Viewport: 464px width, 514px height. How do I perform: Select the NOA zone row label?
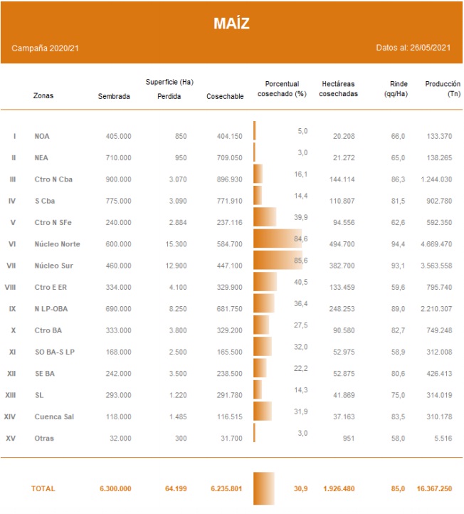point(42,136)
